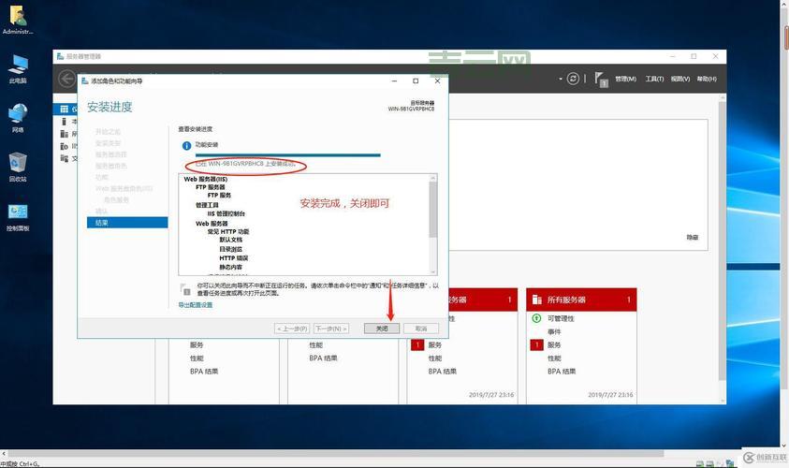789x468 pixels.
Task: Open the Administrator folder desktop icon
Action: coord(18,15)
